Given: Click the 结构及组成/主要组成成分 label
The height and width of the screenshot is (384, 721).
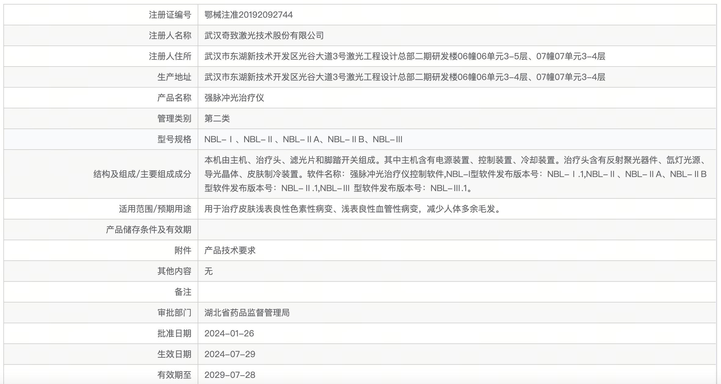Looking at the screenshot, I should (x=142, y=174).
